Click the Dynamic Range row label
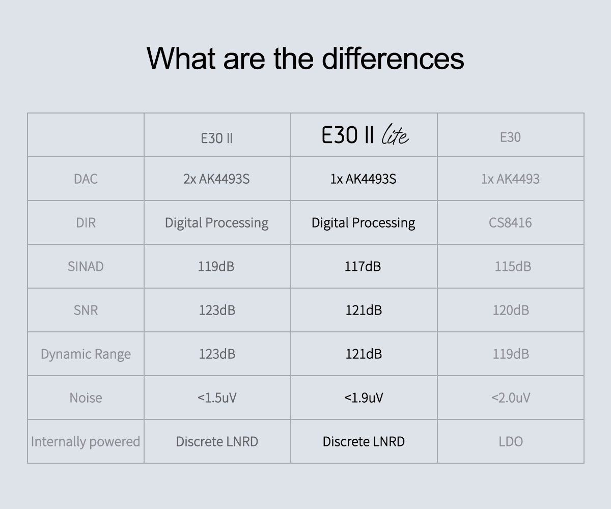This screenshot has width=611, height=509. click(86, 354)
